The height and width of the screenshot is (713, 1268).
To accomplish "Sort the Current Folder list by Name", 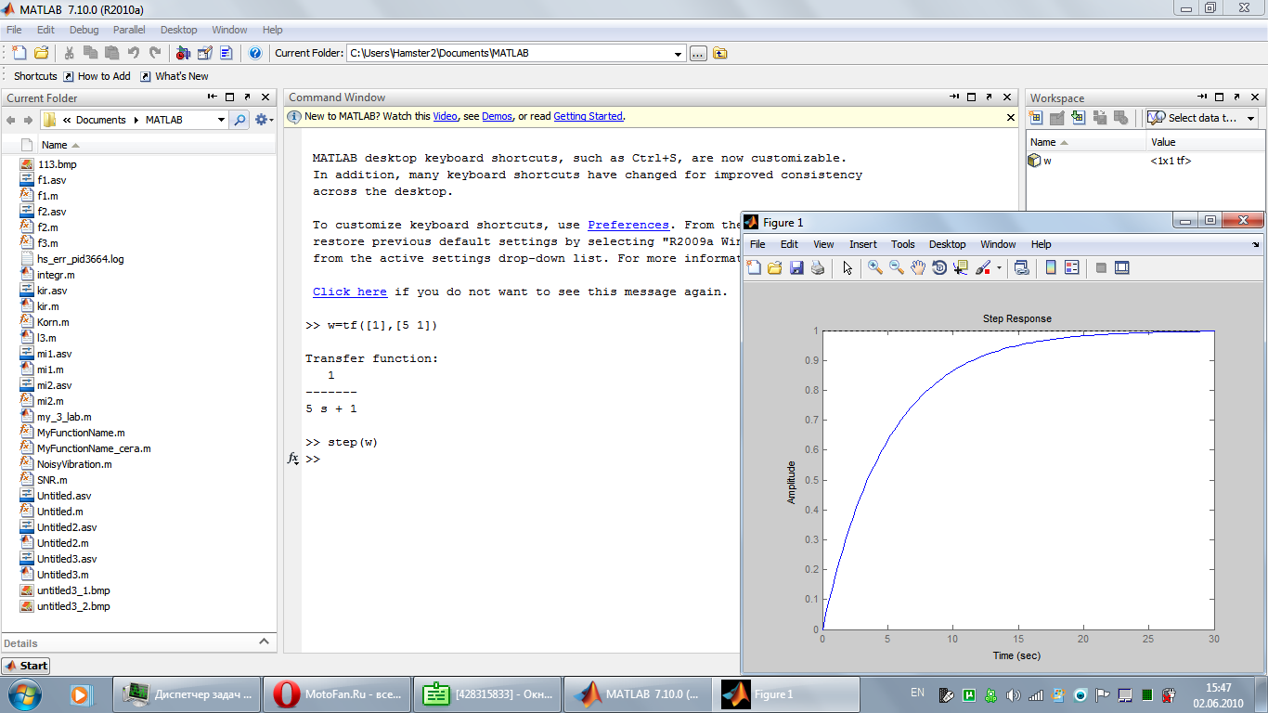I will [x=54, y=145].
